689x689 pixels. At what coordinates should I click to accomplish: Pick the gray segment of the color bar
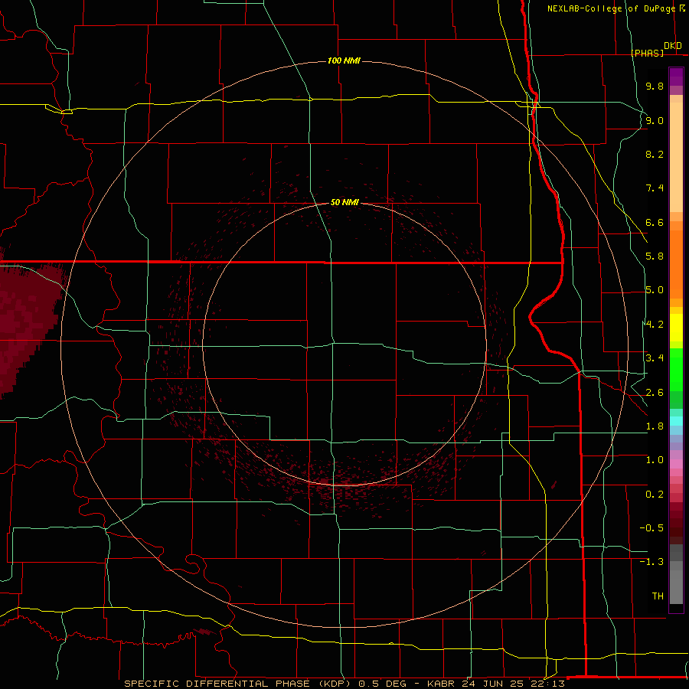(676, 574)
